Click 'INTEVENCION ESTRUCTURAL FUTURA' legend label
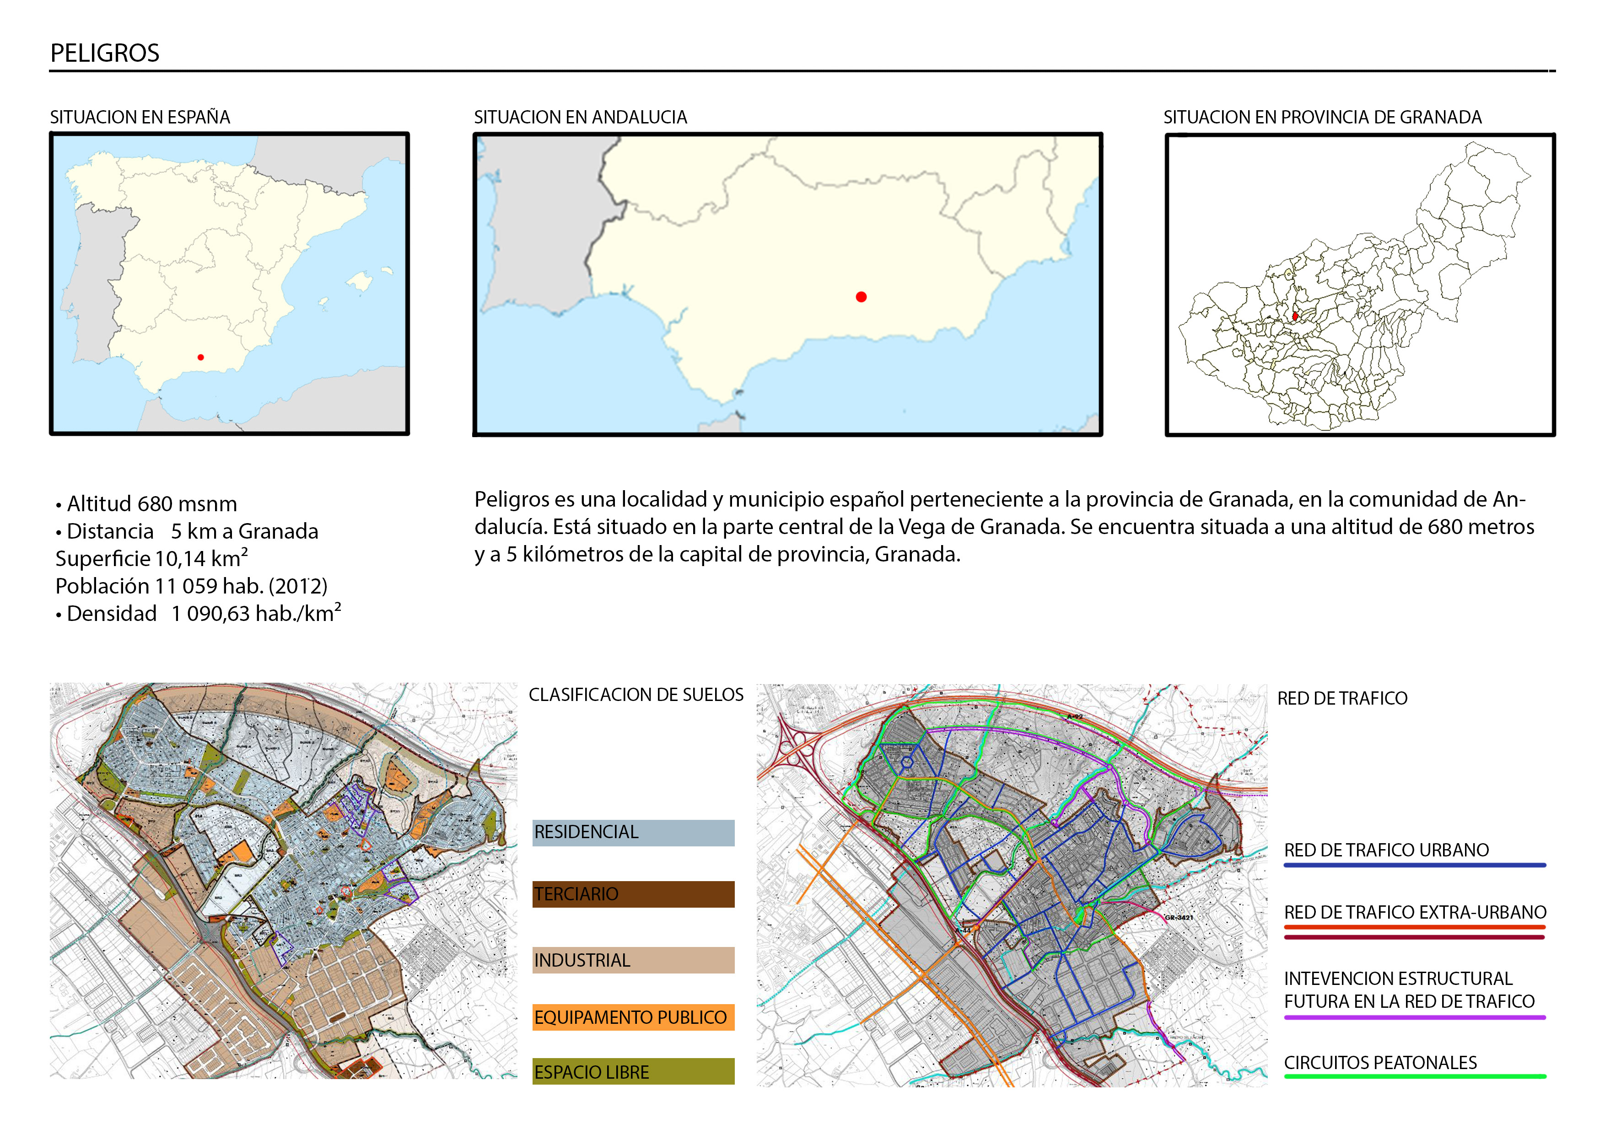This screenshot has height=1134, width=1605. click(x=1409, y=990)
